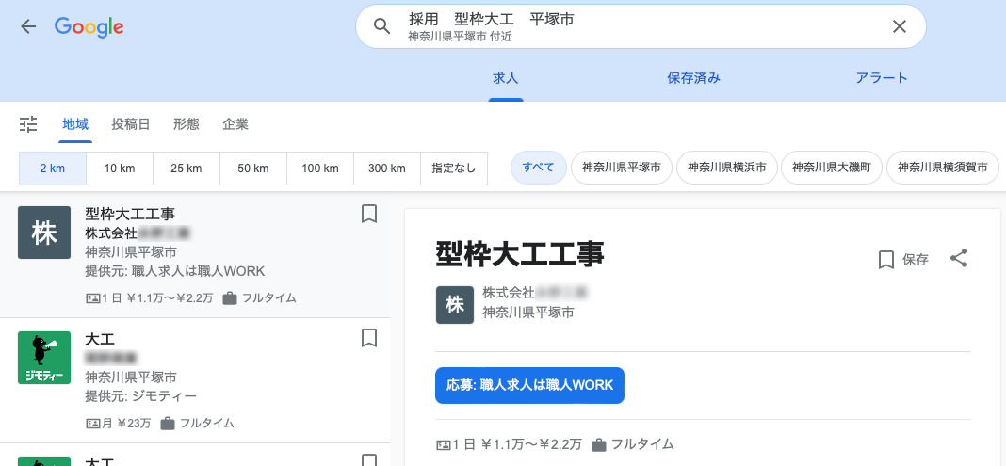Switch to the 保存済み tab
1006x466 pixels.
coord(693,78)
